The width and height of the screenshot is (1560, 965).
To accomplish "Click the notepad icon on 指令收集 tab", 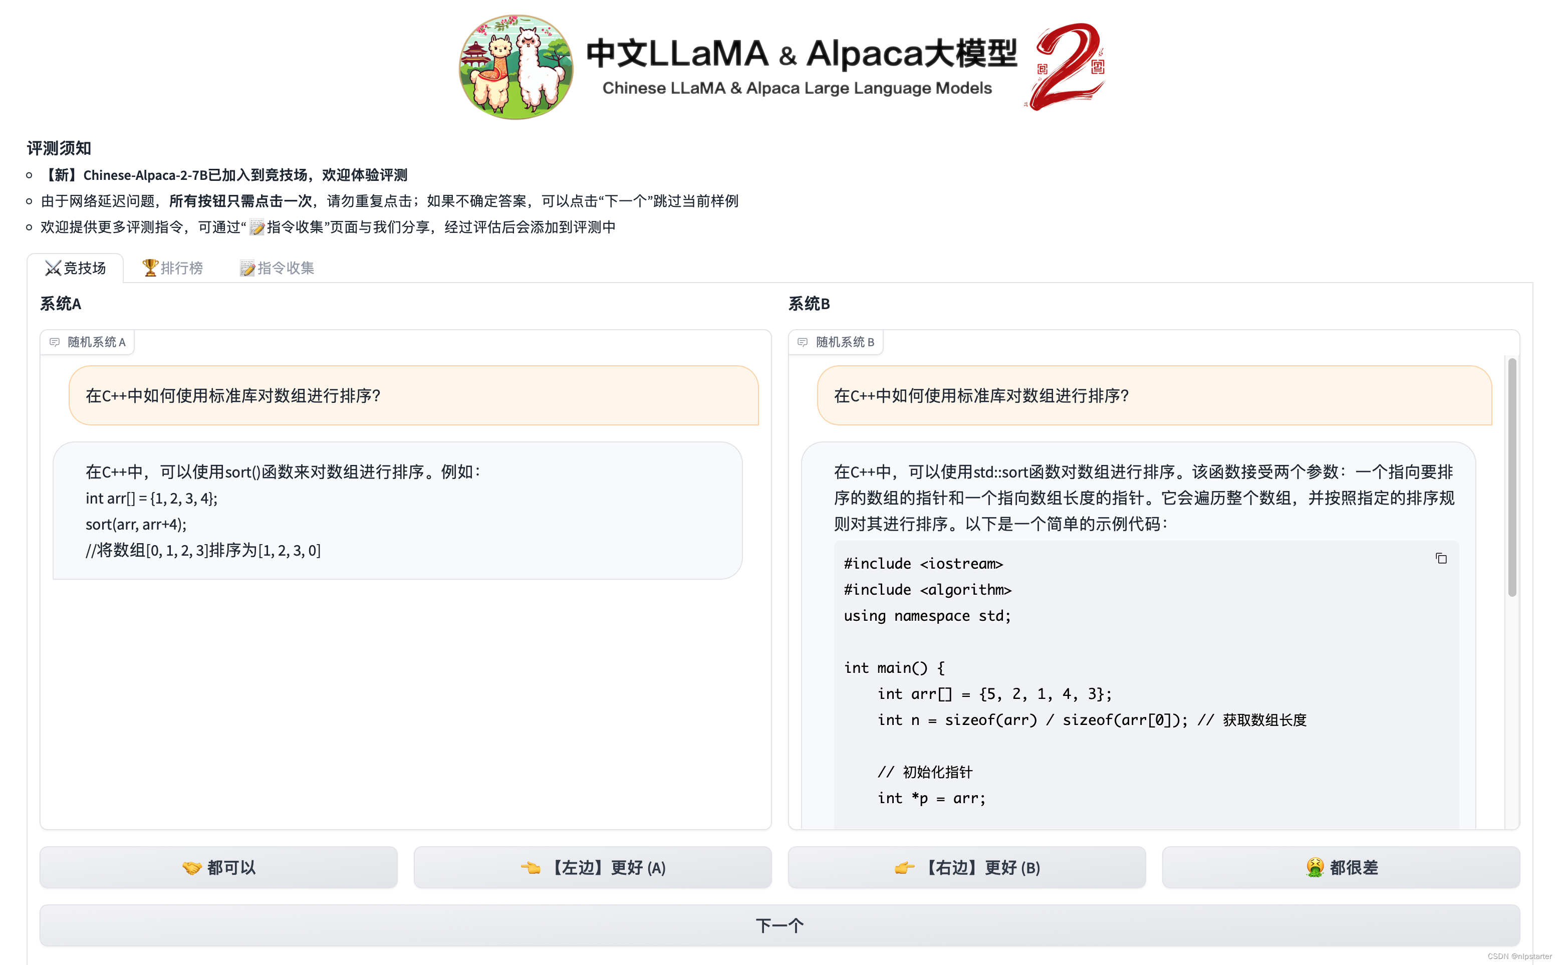I will point(247,268).
